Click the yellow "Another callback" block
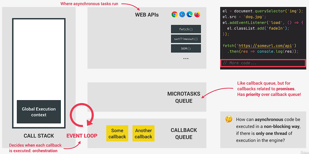This screenshot has width=309, height=154. [143, 134]
